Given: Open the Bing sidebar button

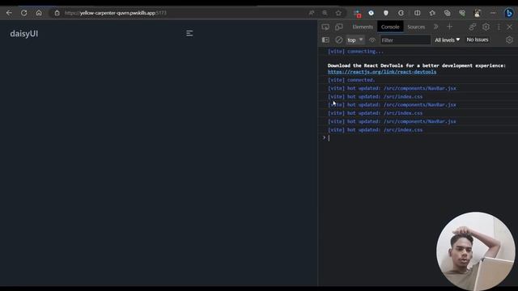Looking at the screenshot, I should coord(509,13).
